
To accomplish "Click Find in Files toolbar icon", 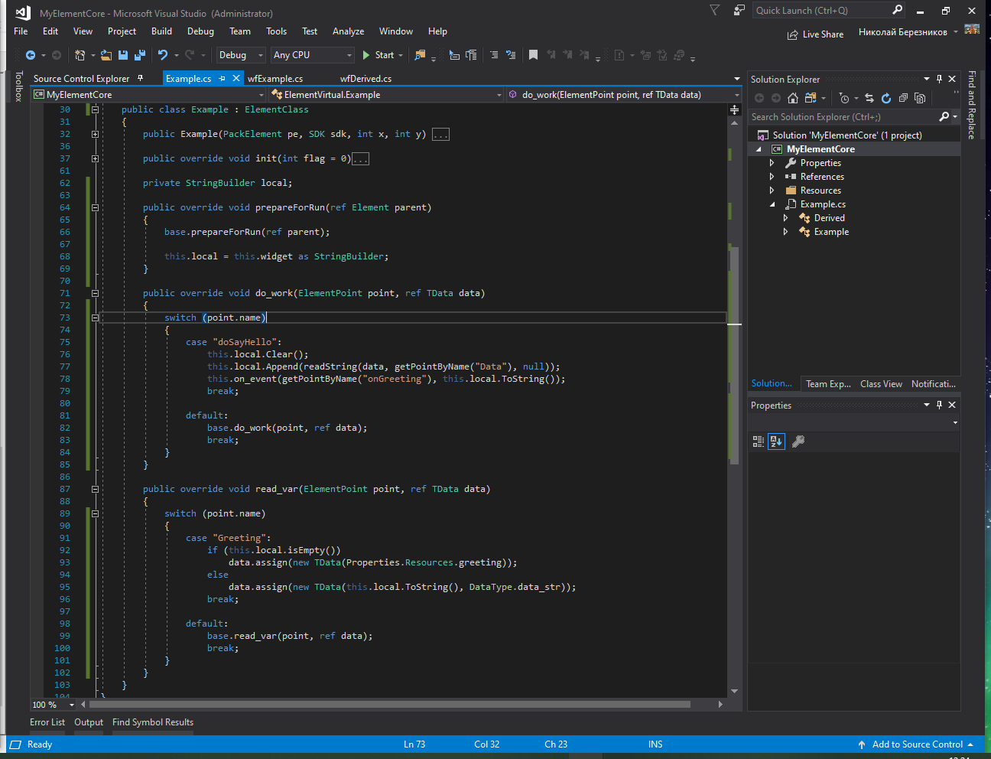I will click(x=419, y=55).
